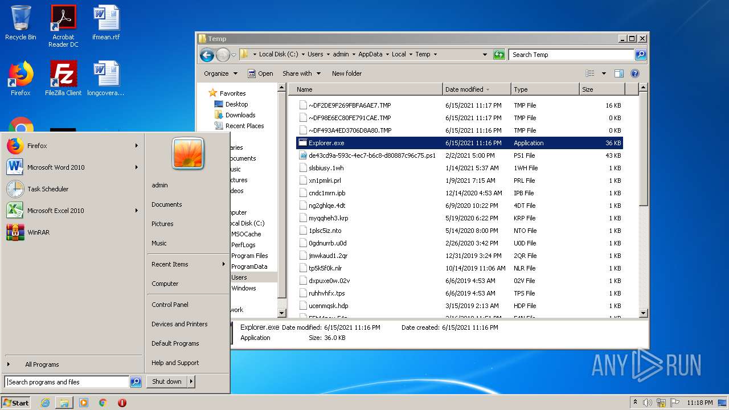Viewport: 729px width, 410px height.
Task: Click the file list scroll down arrow
Action: click(x=644, y=313)
